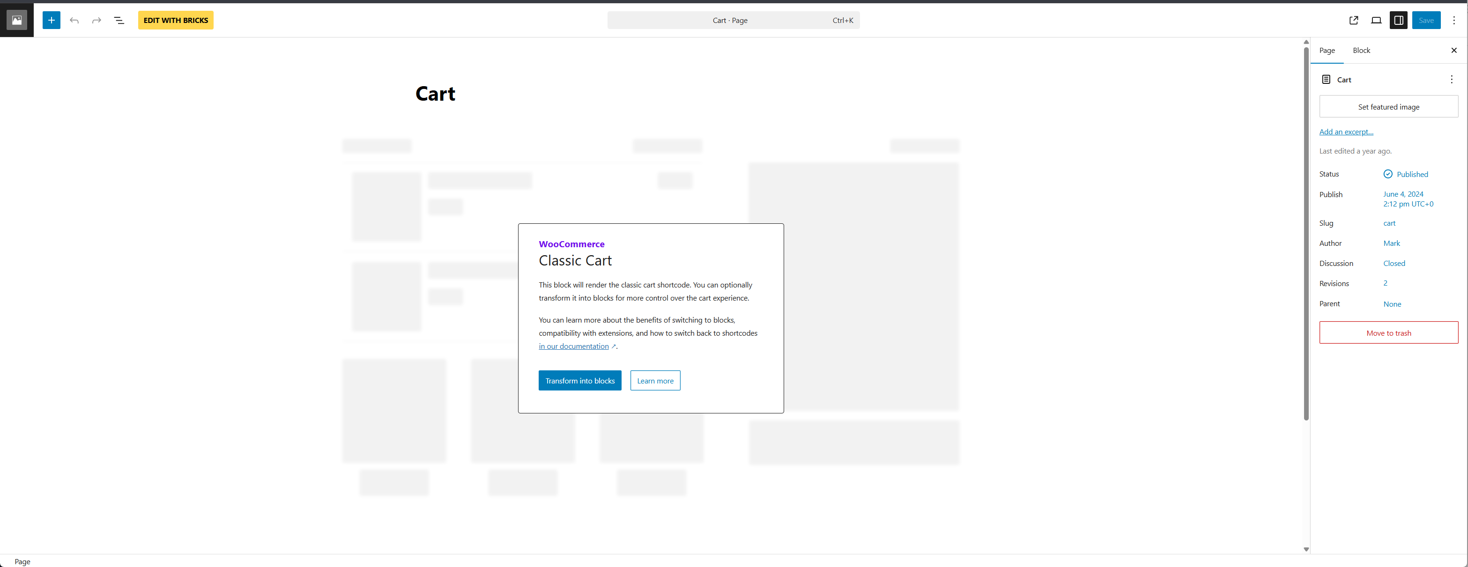Open the 'in our documentation' link
The image size is (1468, 567).
coord(573,346)
